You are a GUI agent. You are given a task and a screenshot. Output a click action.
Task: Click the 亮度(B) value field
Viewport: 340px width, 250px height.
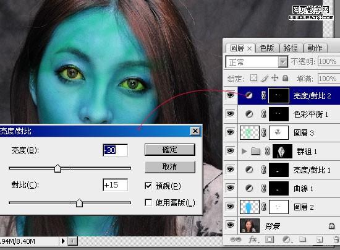tap(116, 150)
